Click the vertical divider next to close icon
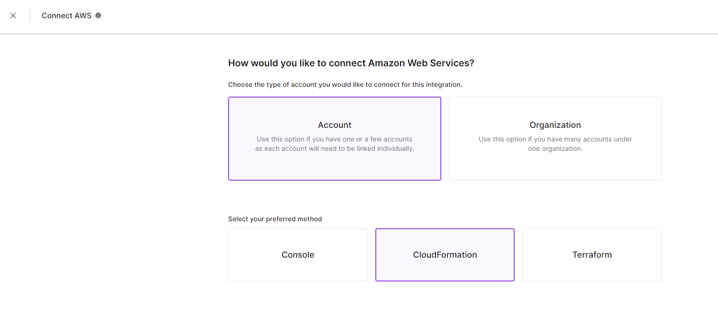Viewport: 718px width, 309px height. pos(30,15)
